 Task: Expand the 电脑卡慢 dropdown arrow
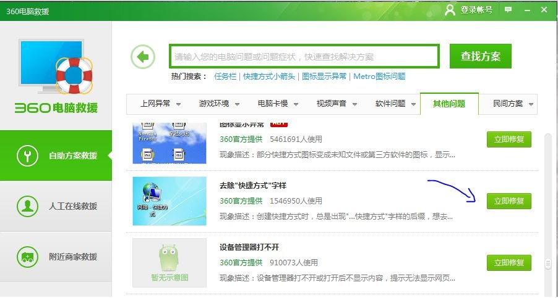[296, 105]
